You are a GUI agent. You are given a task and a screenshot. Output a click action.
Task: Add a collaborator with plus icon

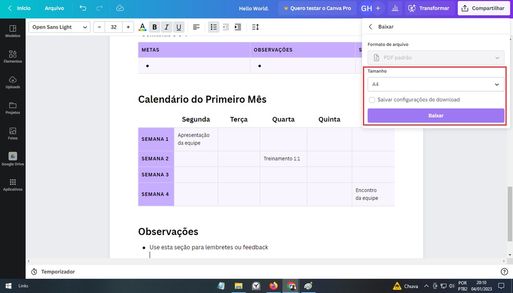[x=378, y=8]
